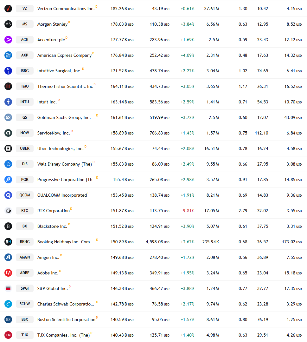Open Blackstone Inc. company link

(x=52, y=227)
